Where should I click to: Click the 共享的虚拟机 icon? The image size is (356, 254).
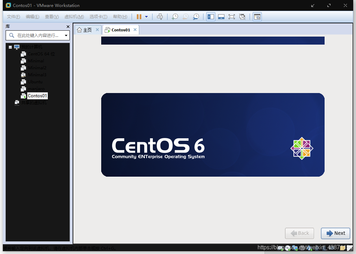(x=17, y=103)
